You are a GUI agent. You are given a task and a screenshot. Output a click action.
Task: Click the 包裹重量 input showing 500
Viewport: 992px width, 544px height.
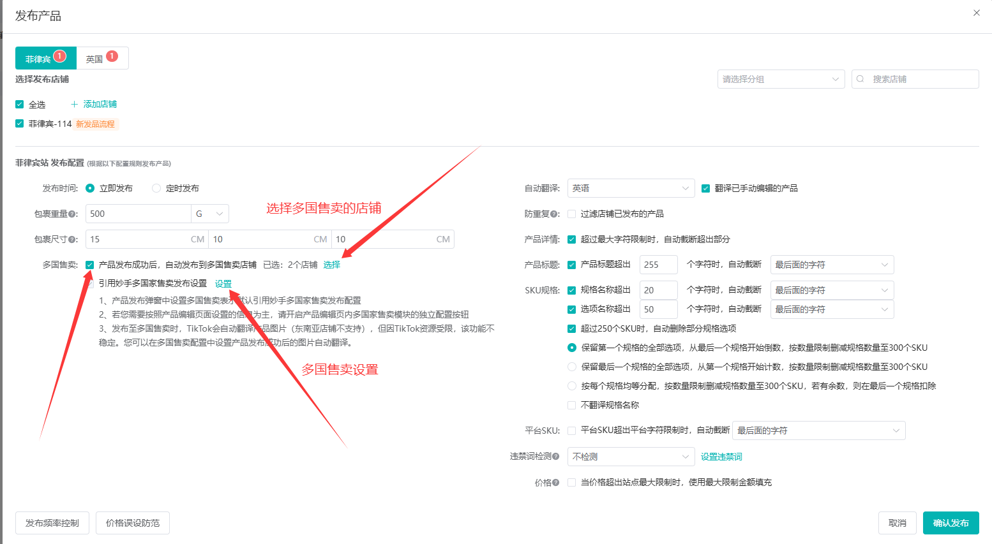pyautogui.click(x=139, y=214)
